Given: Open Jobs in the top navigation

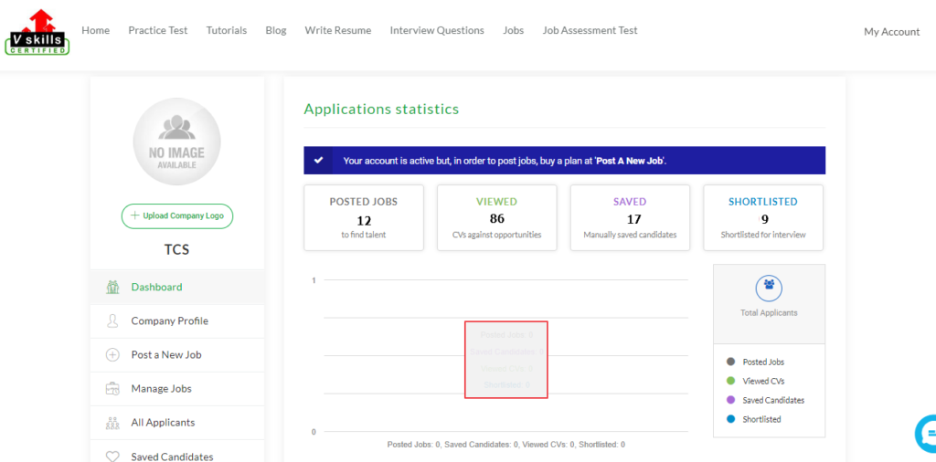Looking at the screenshot, I should [x=514, y=30].
